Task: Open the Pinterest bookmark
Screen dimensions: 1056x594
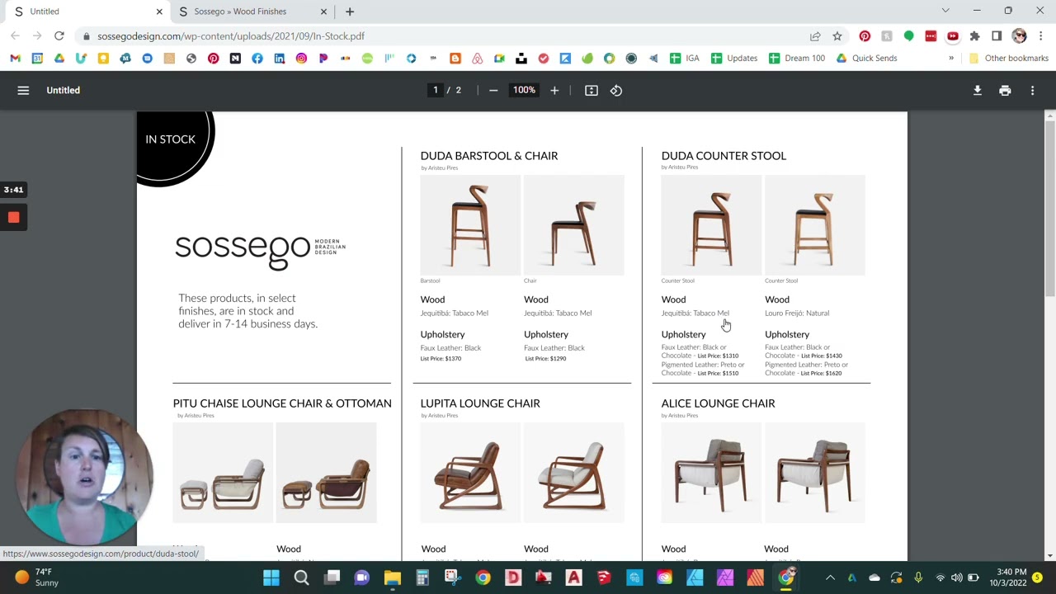Action: tap(213, 58)
